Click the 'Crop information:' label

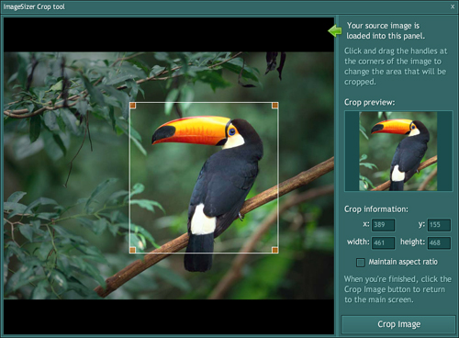376,209
